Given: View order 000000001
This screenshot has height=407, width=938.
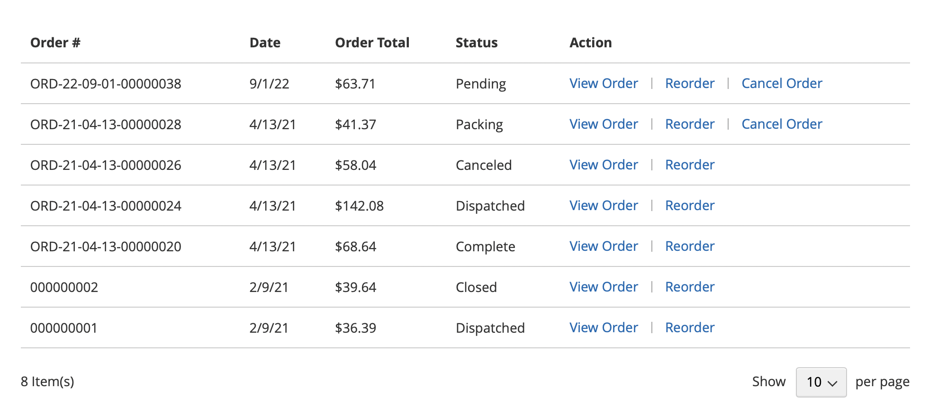Looking at the screenshot, I should [604, 327].
